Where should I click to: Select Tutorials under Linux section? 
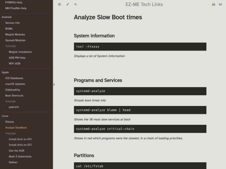pos(10,134)
